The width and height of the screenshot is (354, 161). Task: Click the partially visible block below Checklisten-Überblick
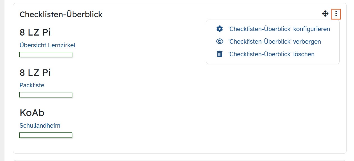click(x=180, y=160)
